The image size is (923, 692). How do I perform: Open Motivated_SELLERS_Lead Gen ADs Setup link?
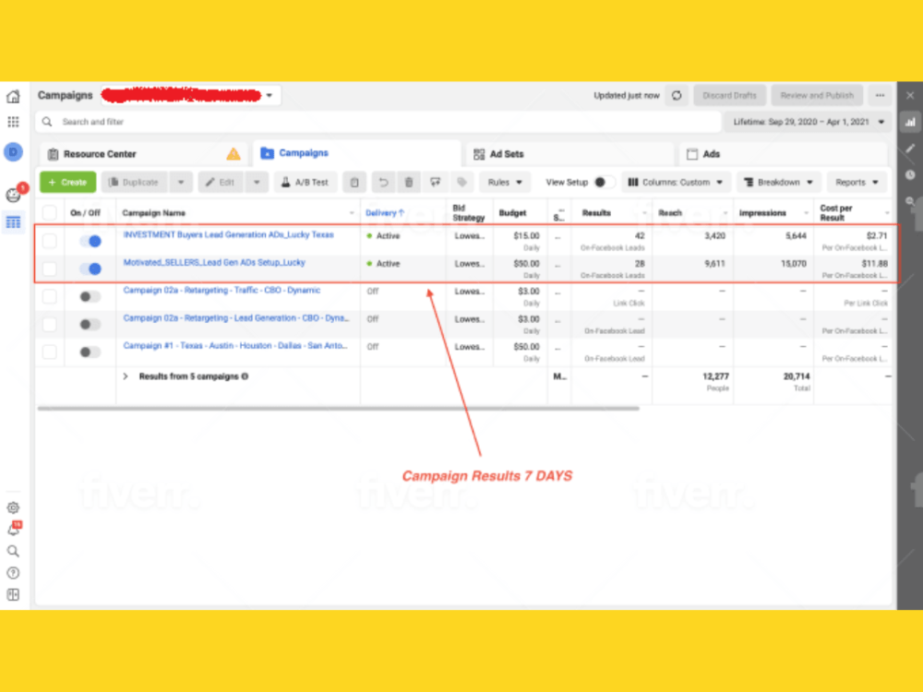point(214,262)
